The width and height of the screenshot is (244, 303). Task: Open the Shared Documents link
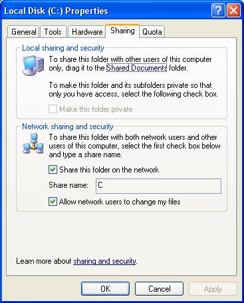[x=136, y=68]
